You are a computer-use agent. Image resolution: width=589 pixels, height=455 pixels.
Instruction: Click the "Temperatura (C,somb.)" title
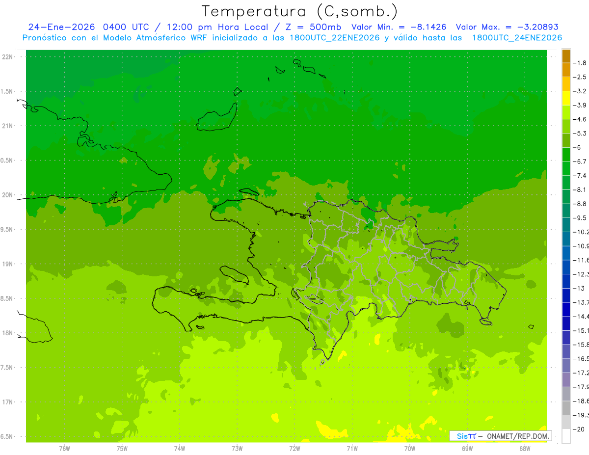click(x=300, y=12)
